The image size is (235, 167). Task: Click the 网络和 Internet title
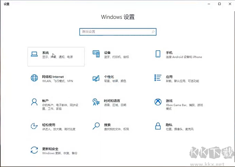pos(53,77)
